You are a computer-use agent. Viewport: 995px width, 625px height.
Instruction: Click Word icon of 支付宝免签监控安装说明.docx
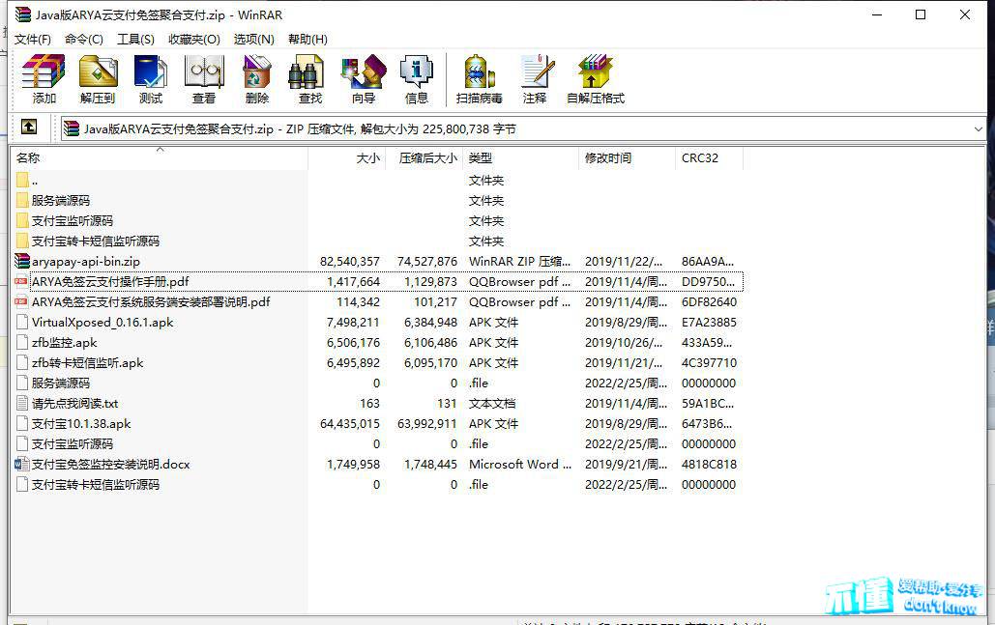click(22, 464)
